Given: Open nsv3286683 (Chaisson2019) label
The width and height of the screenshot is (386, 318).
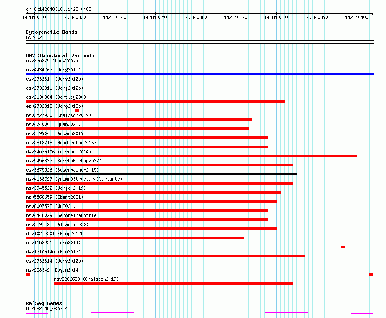Looking at the screenshot, I should pyautogui.click(x=86, y=279).
